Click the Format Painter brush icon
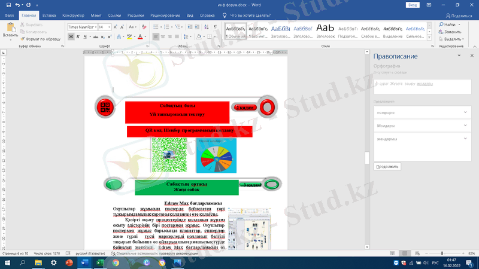This screenshot has height=269, width=479. (x=23, y=39)
